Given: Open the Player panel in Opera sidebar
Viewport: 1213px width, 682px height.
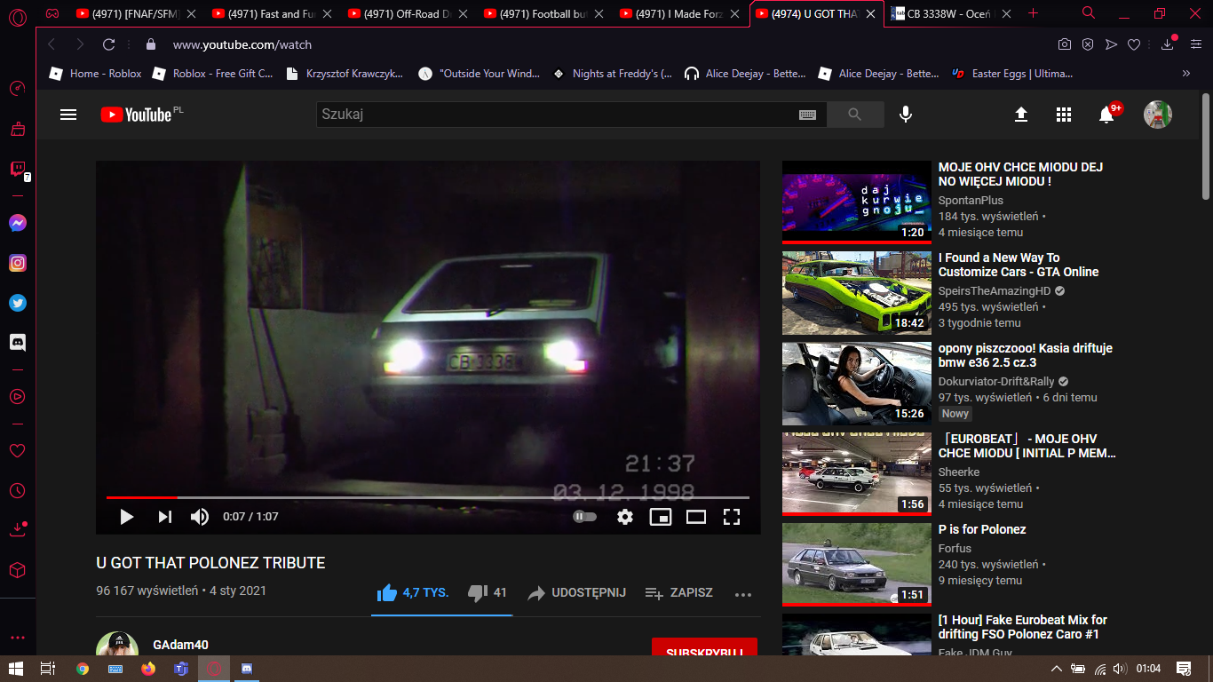Looking at the screenshot, I should click(17, 396).
